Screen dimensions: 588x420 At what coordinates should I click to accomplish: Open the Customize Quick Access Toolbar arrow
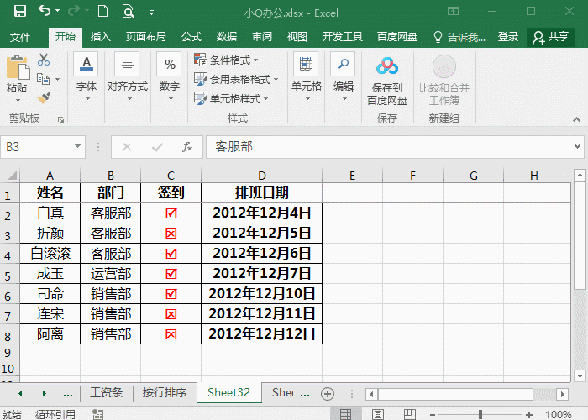coord(151,13)
